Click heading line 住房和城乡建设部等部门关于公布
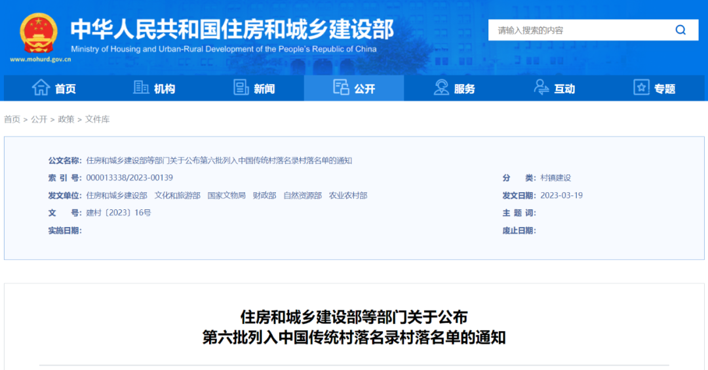 (x=354, y=317)
